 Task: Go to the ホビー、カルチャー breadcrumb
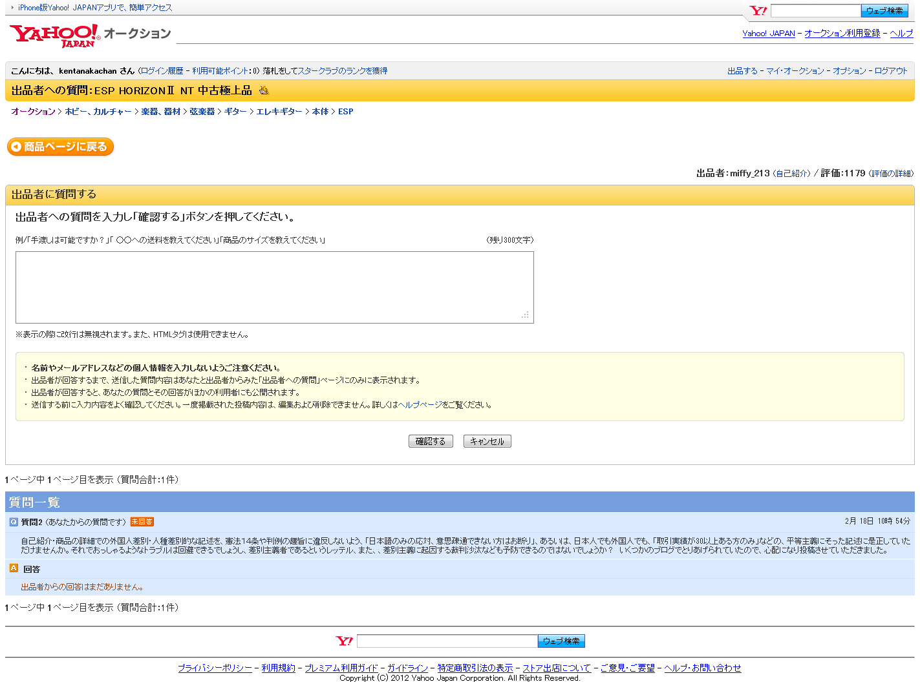click(98, 112)
